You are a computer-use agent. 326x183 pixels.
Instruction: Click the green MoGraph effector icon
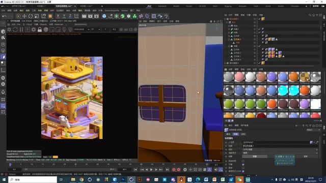tap(134, 16)
